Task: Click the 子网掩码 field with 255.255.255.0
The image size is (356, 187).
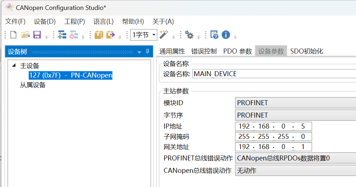Action: pyautogui.click(x=273, y=137)
